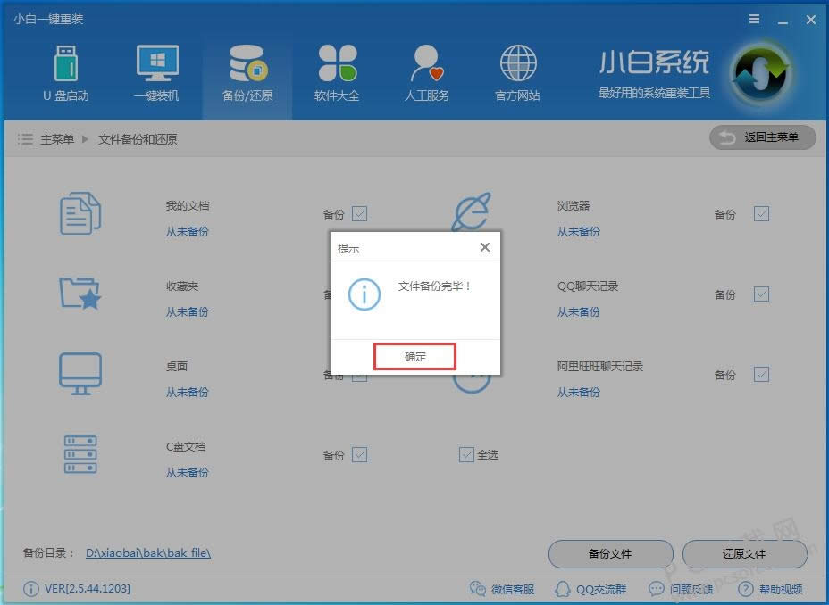Visit 官方网站 official website

click(x=517, y=73)
